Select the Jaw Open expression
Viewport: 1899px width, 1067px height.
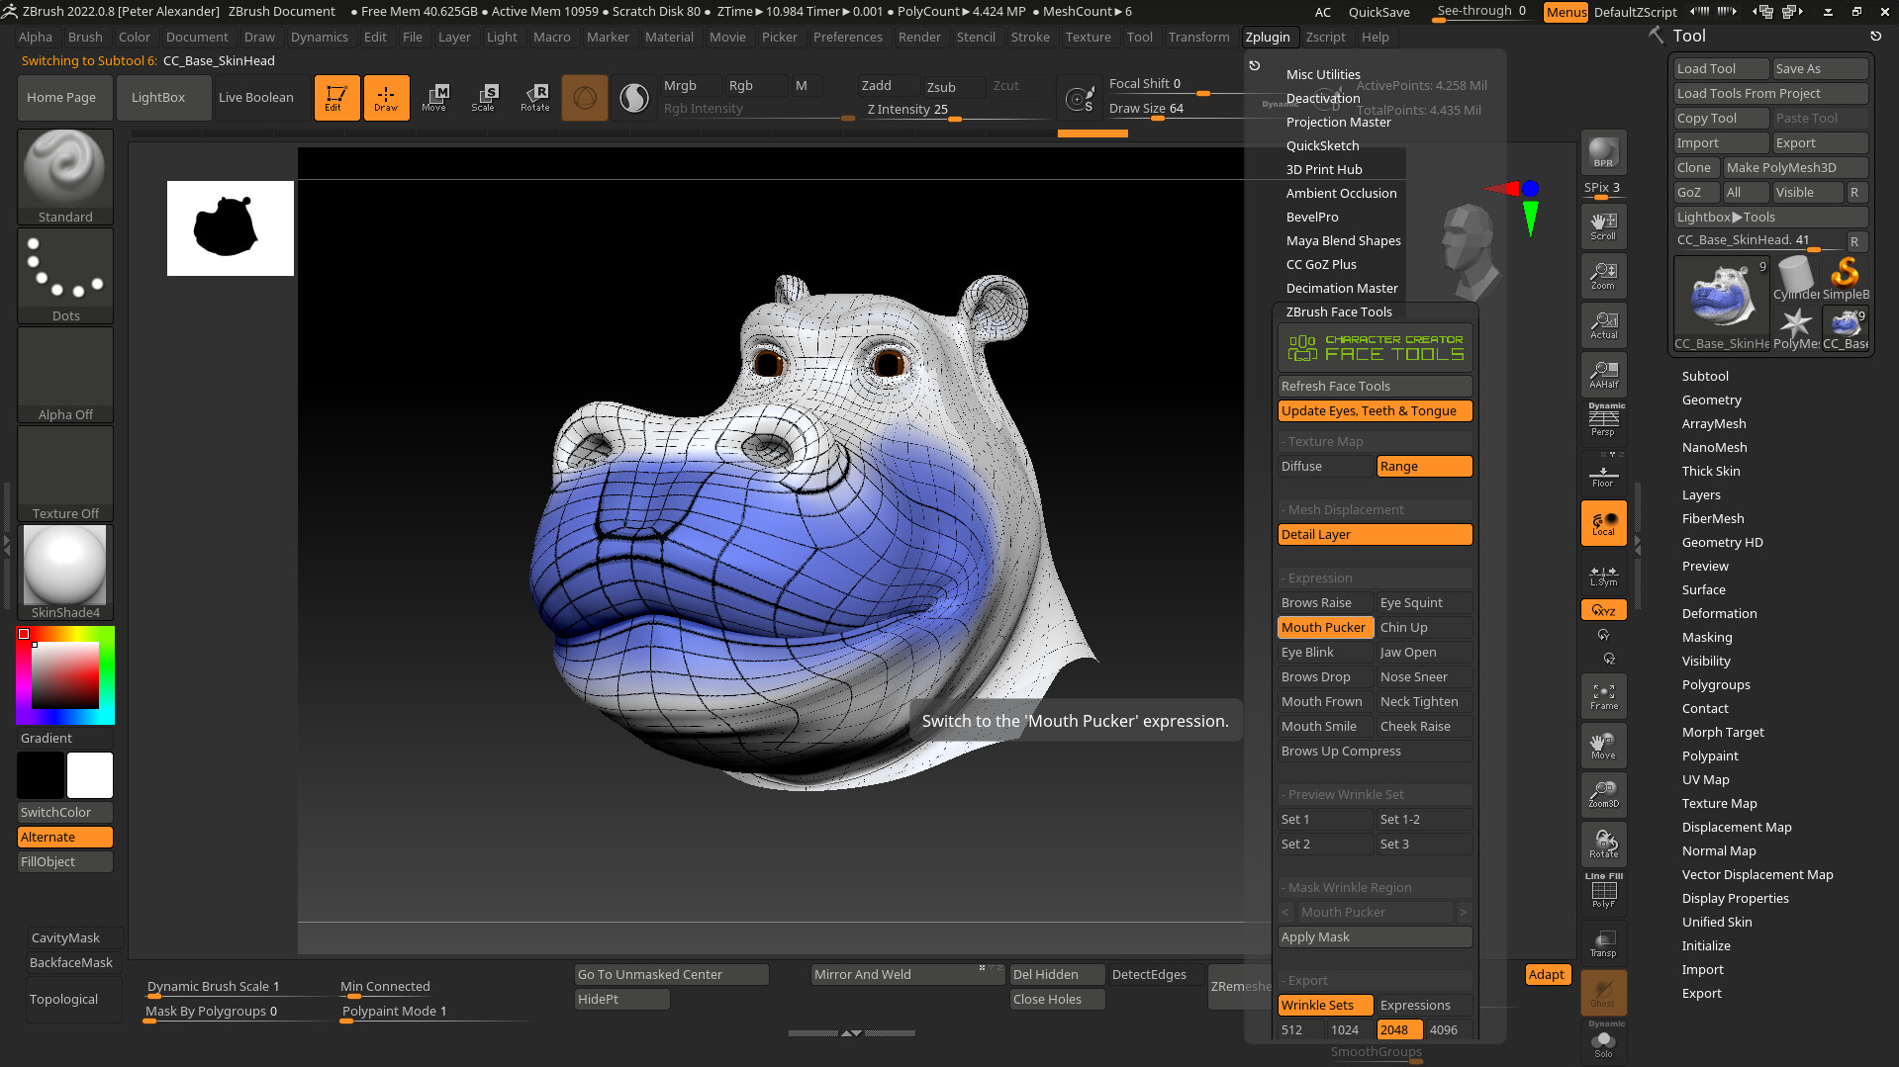pos(1425,652)
